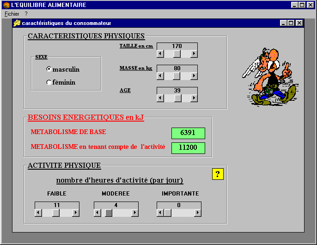Click the METABOLISME DE BASE value 6391
Image resolution: width=317 pixels, height=245 pixels.
(188, 133)
